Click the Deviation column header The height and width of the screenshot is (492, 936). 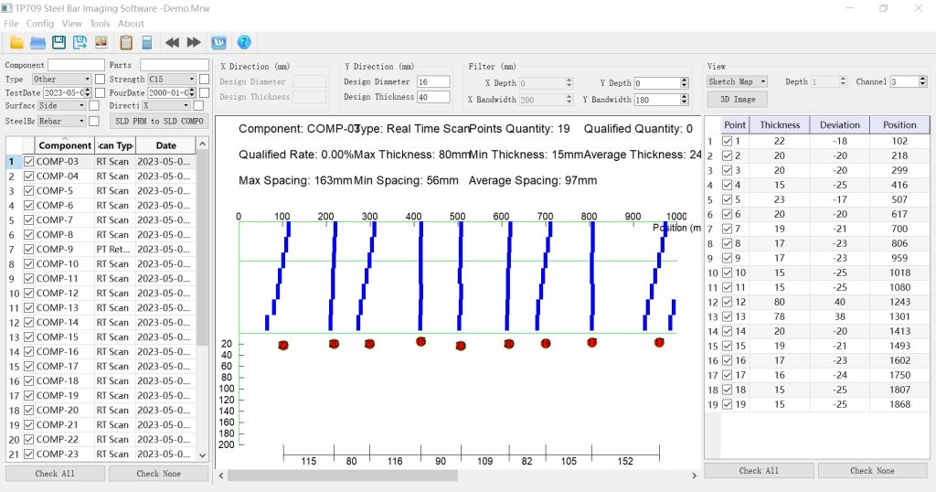(839, 124)
